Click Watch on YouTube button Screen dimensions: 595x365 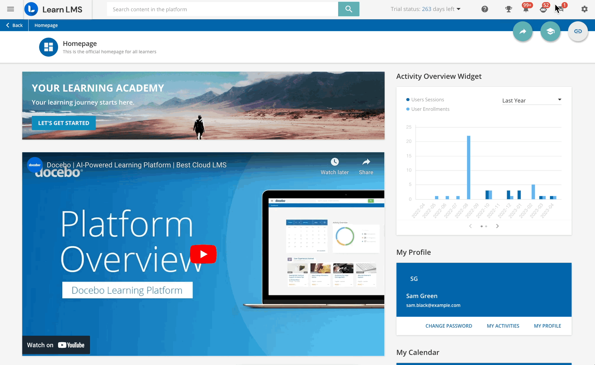pyautogui.click(x=56, y=345)
